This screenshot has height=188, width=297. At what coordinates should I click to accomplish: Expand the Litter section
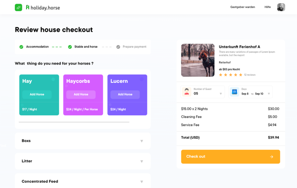coord(142,161)
